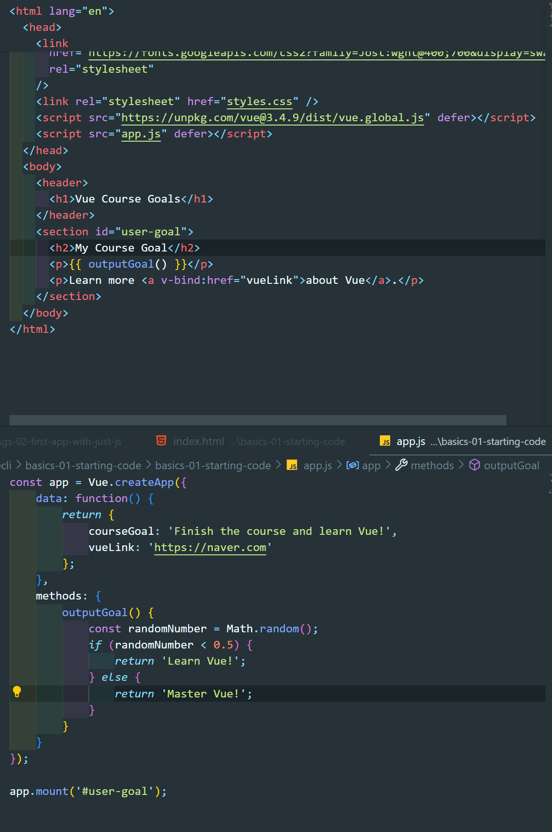This screenshot has width=552, height=832.
Task: Select the partially visible first-app-with-just-js tab
Action: click(61, 442)
